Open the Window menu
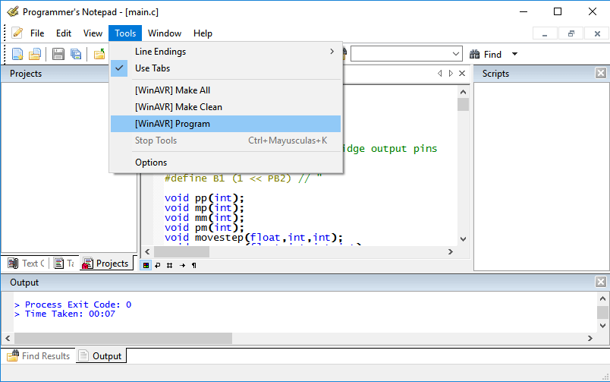Screen dimensions: 610x382 [x=165, y=33]
